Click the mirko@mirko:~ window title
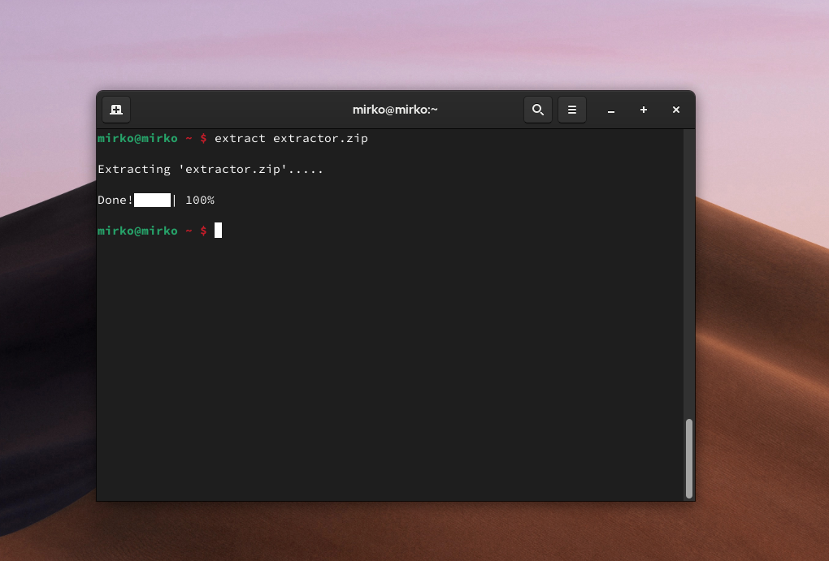 pos(395,109)
